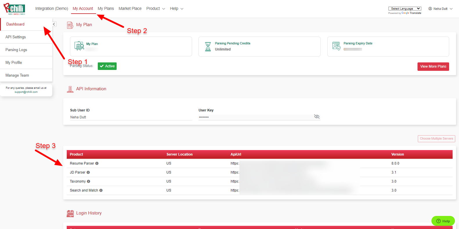This screenshot has width=459, height=229.
Task: Select the My Account tab
Action: coord(83,9)
